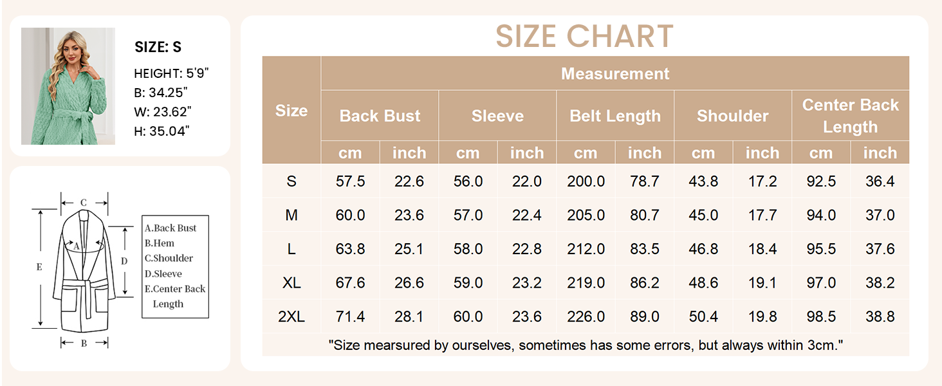
Task: Click the HEIGHT: 5'9" model info text
Action: coord(171,73)
